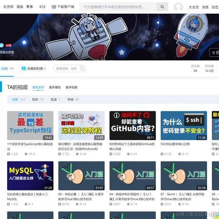The image size is (219, 219).
Task: Click play count icon beside 8.1万
Action: (x=162, y=154)
